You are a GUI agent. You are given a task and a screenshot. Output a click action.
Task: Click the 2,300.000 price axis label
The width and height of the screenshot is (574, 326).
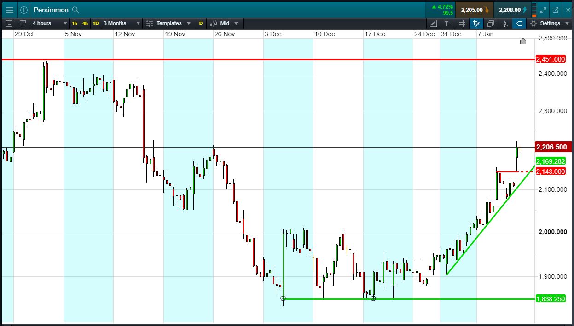(x=552, y=111)
